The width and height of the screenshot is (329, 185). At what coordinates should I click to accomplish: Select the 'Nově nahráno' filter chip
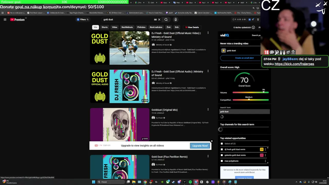pos(156,27)
